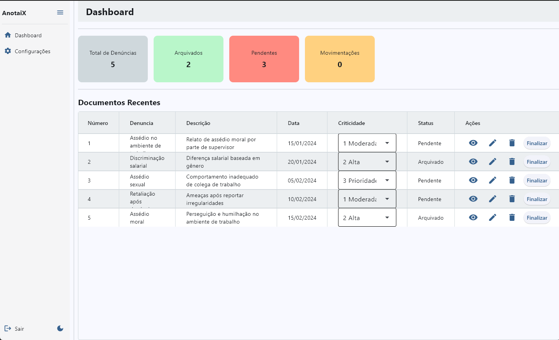Delete row 5 with trash icon

coord(512,217)
